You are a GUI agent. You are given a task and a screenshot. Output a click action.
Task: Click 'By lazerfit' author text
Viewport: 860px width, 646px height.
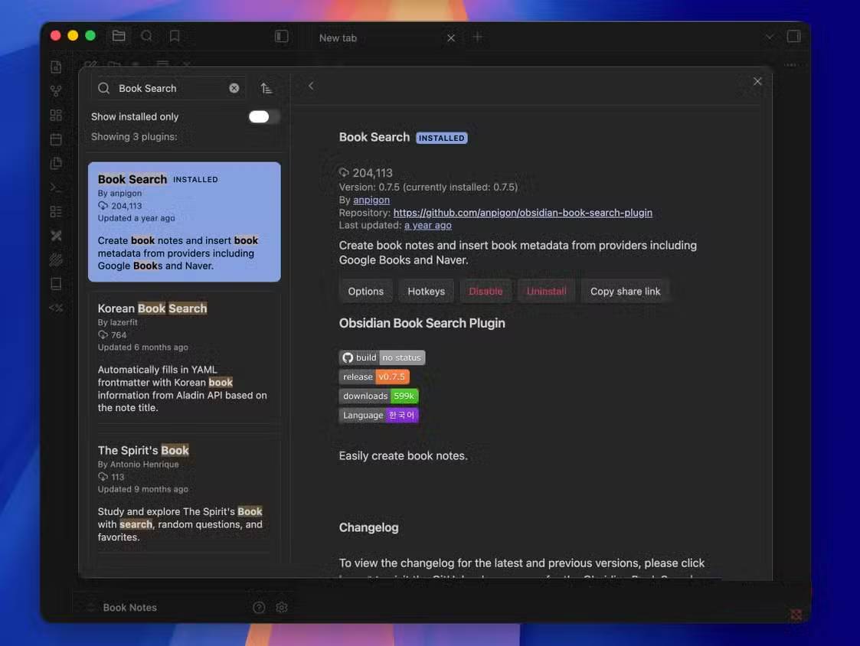[x=117, y=322]
